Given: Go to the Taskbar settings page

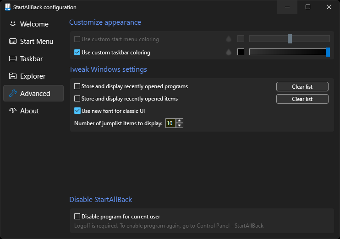Looking at the screenshot, I should (33, 58).
